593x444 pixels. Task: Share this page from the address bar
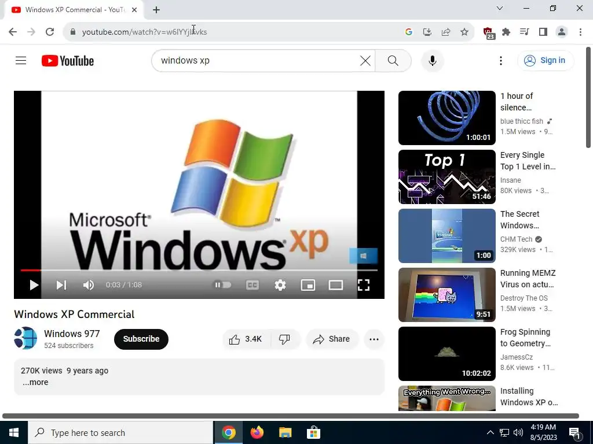[446, 32]
